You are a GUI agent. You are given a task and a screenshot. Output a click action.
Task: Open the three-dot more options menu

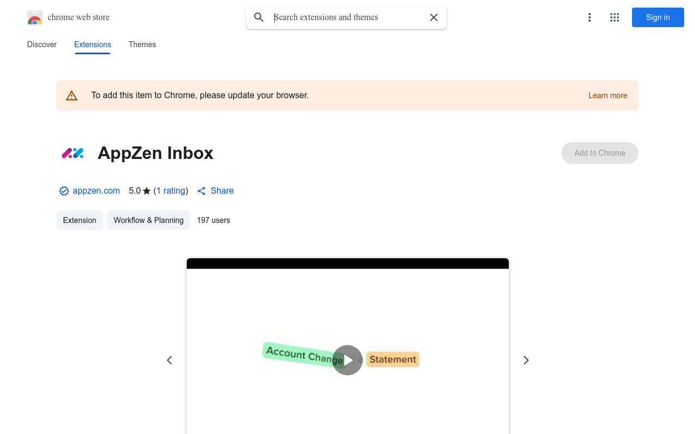pos(590,17)
